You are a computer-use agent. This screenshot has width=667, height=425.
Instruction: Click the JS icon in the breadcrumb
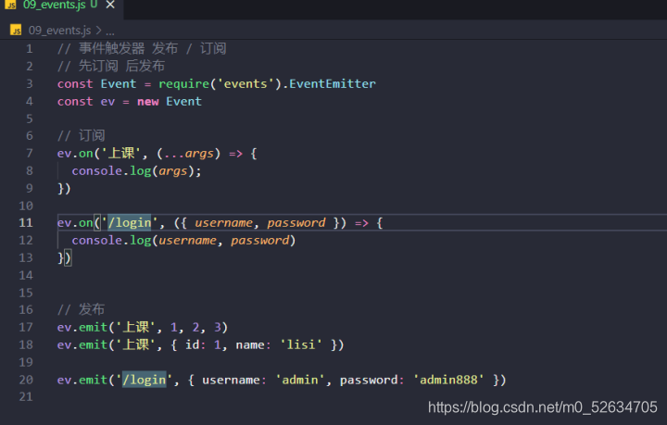coord(16,31)
